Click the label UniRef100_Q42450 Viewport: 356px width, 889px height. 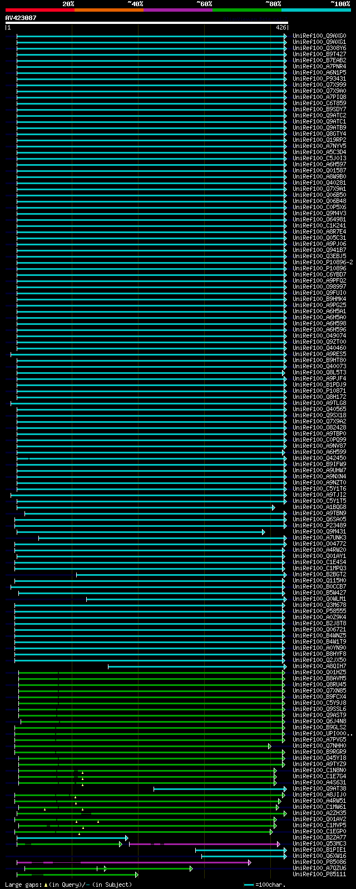click(319, 458)
